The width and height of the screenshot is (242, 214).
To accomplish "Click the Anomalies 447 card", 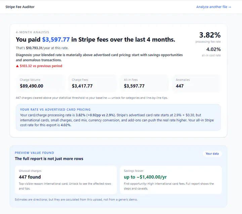I will pyautogui.click(x=196, y=83).
